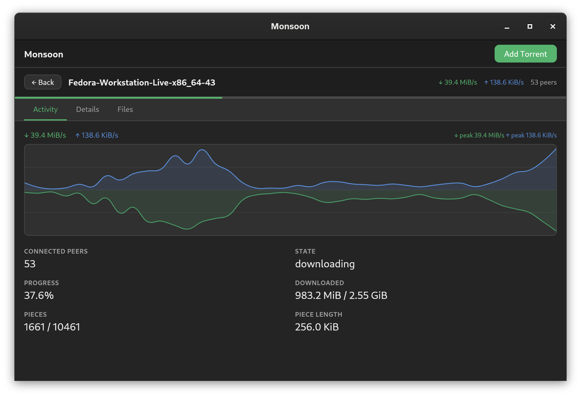Select the Activity tab
Screen dimensions: 581x397
[x=45, y=109]
